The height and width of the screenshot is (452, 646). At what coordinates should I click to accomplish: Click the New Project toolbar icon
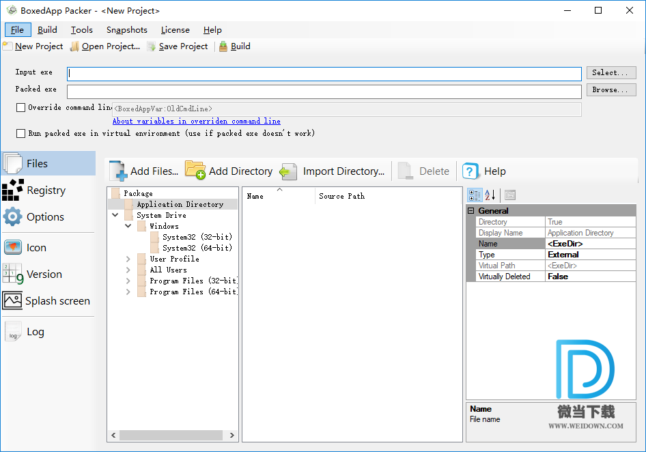tap(8, 46)
